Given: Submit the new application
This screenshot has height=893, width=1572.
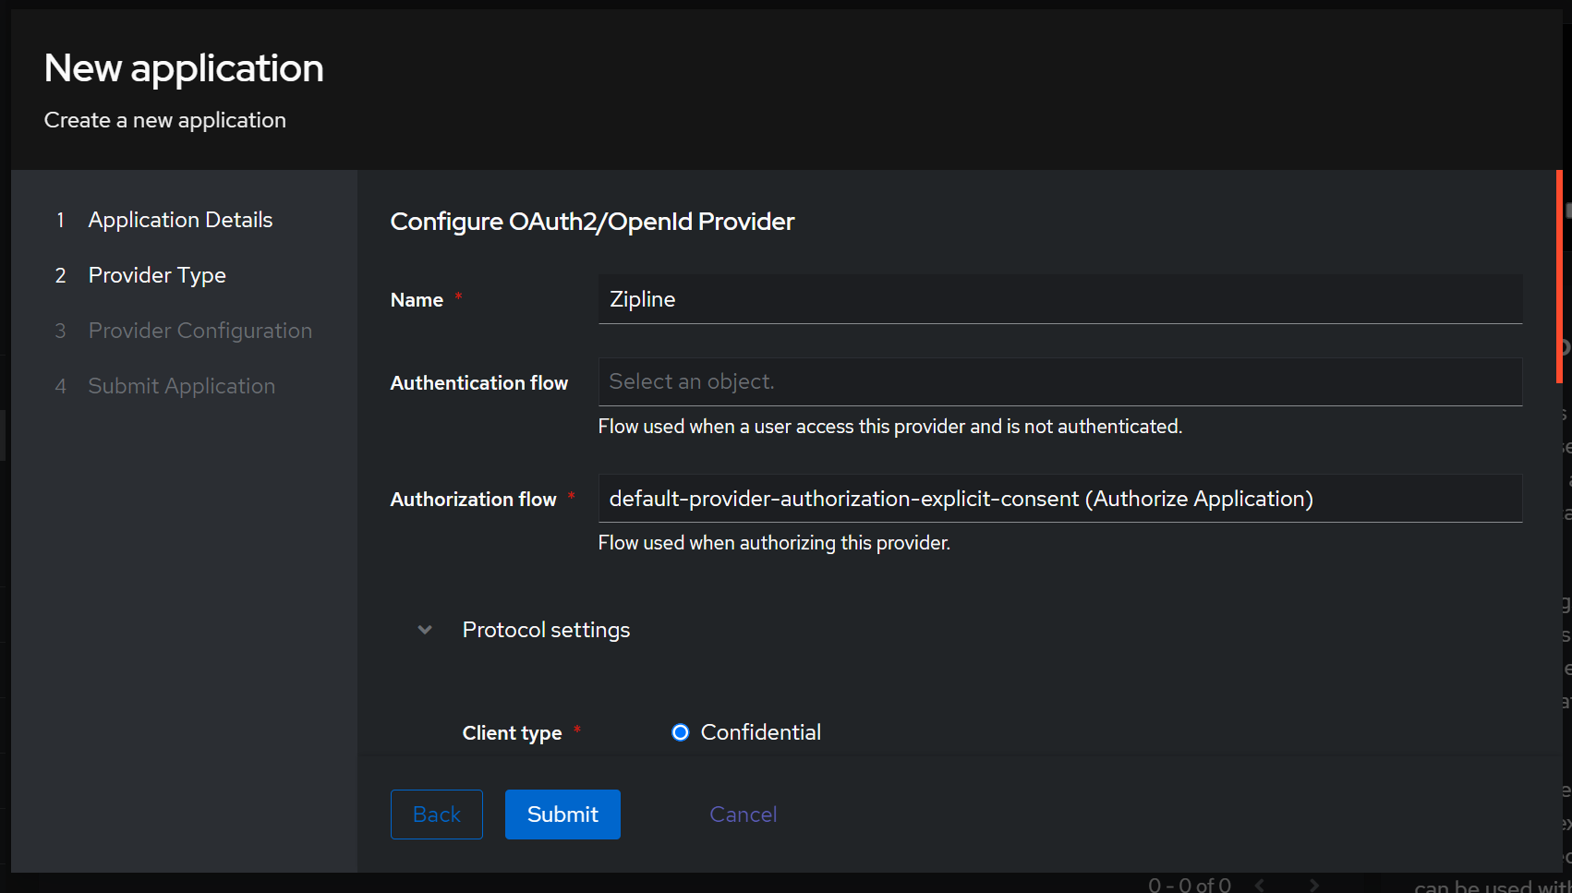Looking at the screenshot, I should coord(562,814).
